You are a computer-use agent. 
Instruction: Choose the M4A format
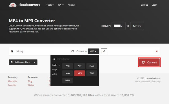(68, 73)
